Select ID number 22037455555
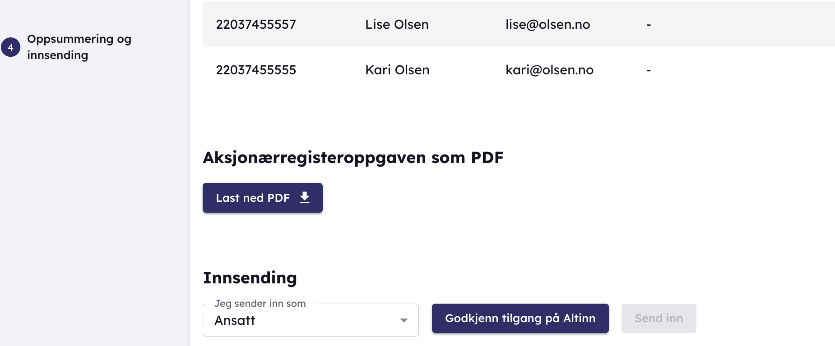This screenshot has height=346, width=835. (256, 70)
